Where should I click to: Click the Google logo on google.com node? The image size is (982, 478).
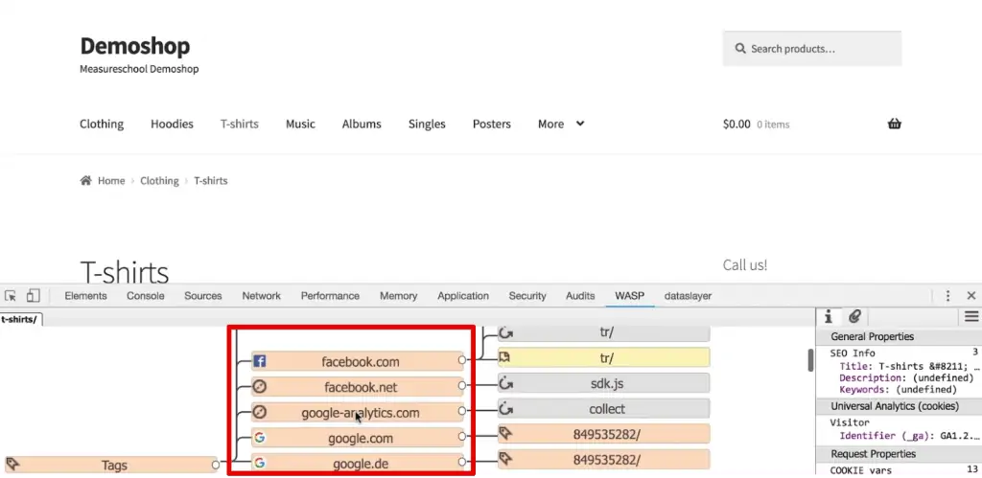(x=260, y=438)
